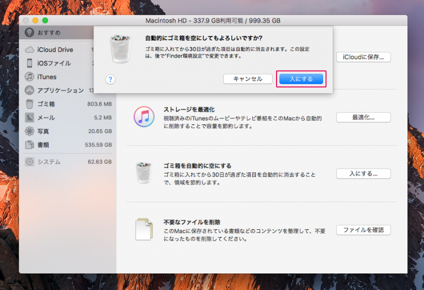Screen dimensions: 424x290
Task: Click the ゴミ箱を自動的に空にする heading
Action: (x=198, y=166)
